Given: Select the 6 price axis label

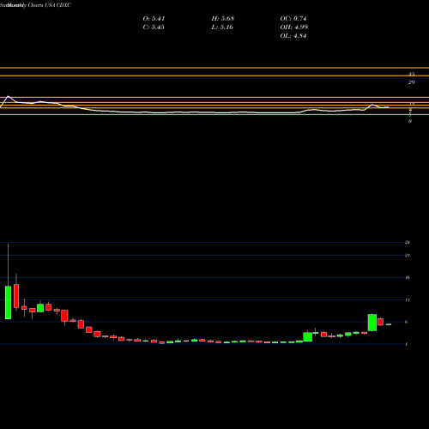Looking at the screenshot, I should 406,322.
